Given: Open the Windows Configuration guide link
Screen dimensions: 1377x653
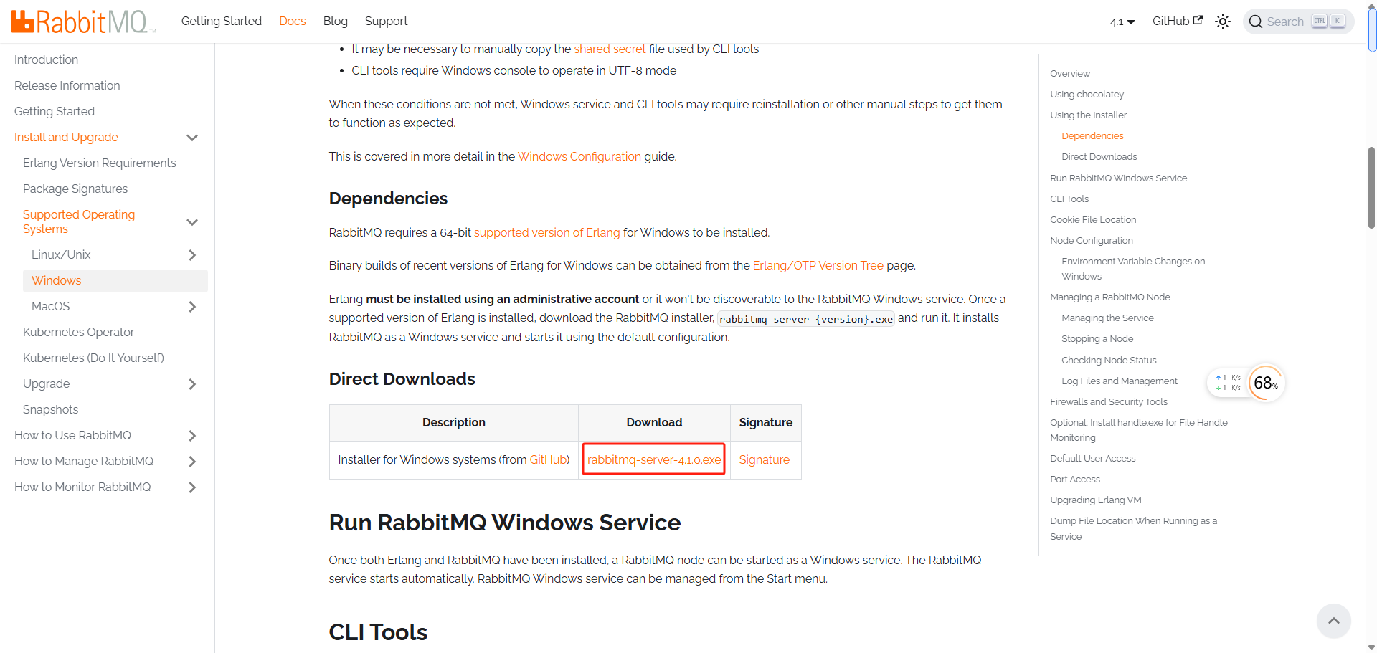Looking at the screenshot, I should click(x=579, y=156).
